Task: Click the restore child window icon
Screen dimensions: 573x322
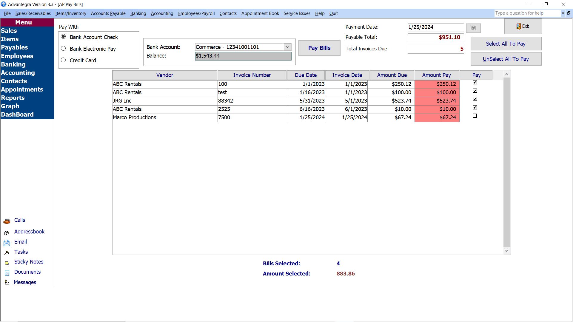Action: [569, 13]
